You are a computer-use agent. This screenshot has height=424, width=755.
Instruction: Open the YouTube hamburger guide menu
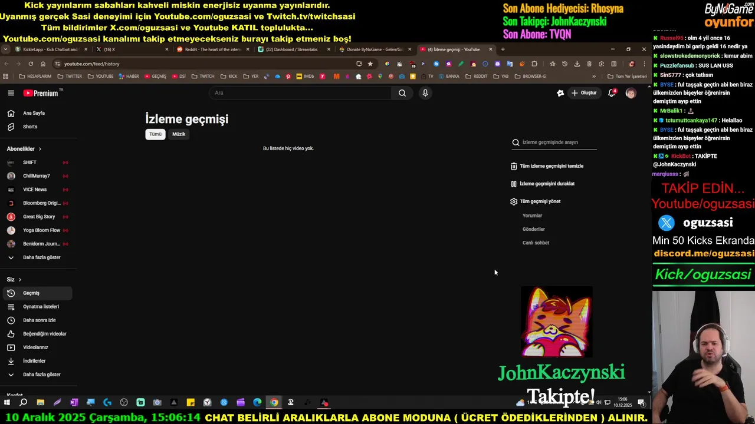coord(11,93)
